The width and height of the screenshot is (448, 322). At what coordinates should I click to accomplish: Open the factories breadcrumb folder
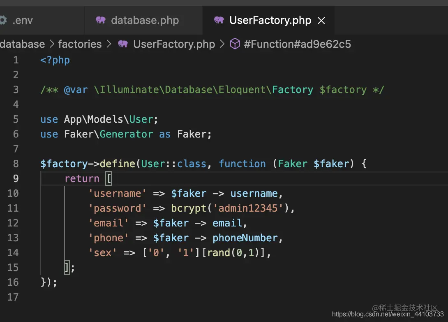[x=80, y=44]
